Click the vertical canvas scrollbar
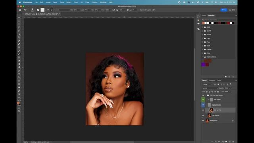 click(x=194, y=75)
